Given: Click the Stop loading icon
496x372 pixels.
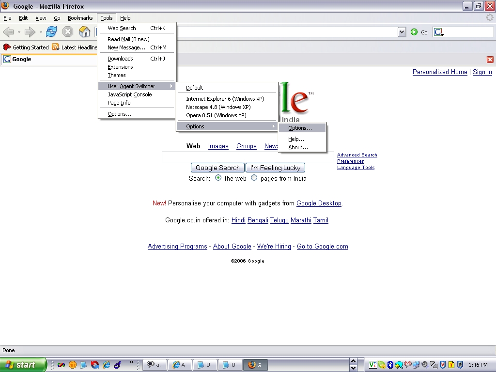Looking at the screenshot, I should click(68, 31).
